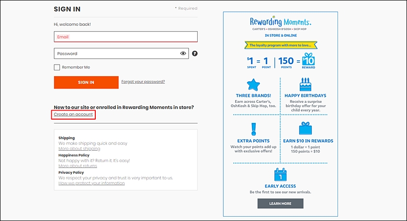Click the Rewarding Moments logo
Screen dimensions: 407x221
(280, 22)
